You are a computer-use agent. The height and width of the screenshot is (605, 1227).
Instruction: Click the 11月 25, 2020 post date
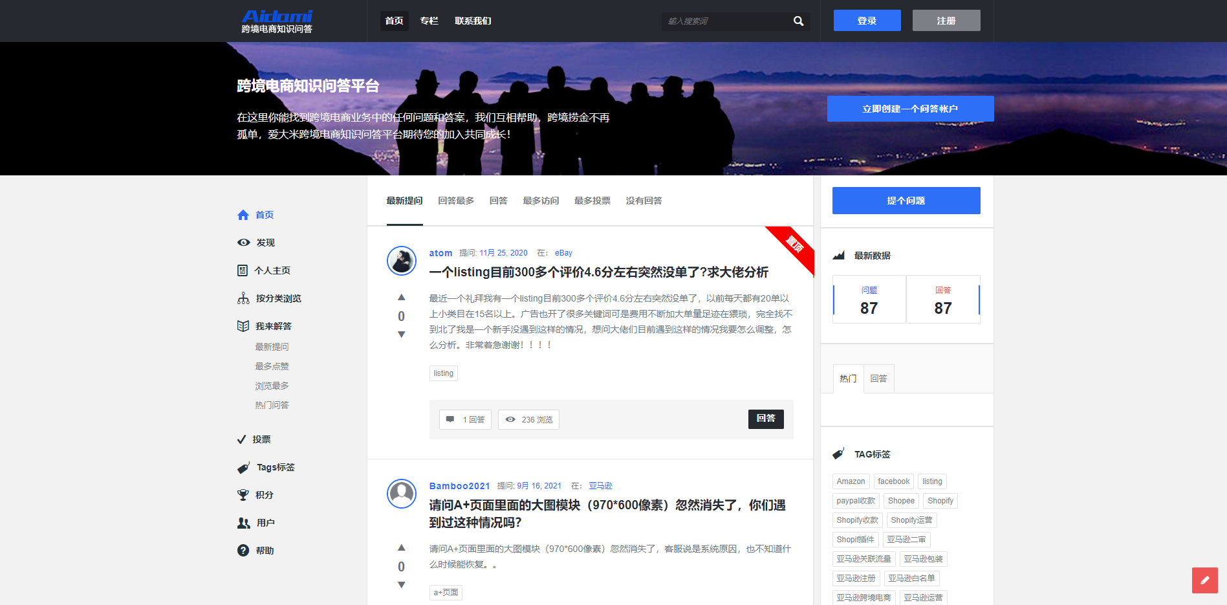pos(503,253)
